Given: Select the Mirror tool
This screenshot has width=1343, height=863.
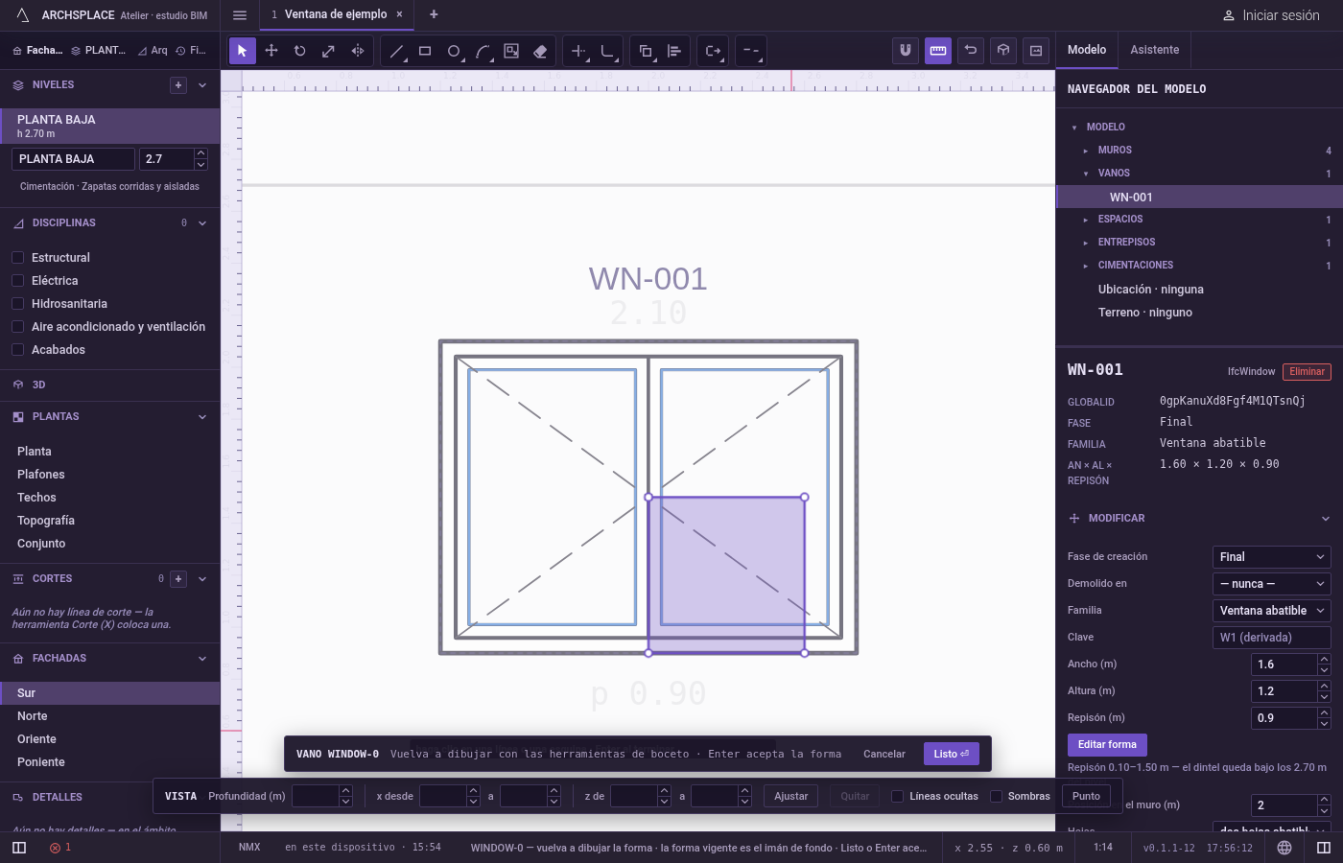Looking at the screenshot, I should tap(358, 51).
